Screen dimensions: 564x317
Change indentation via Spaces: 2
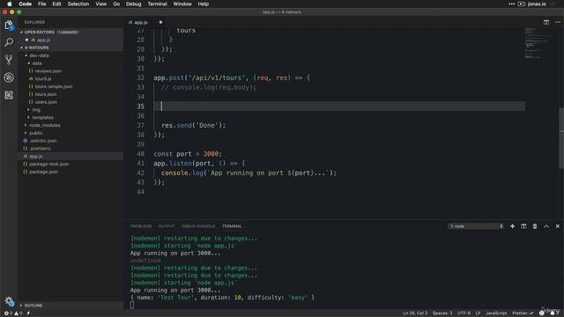click(442, 313)
